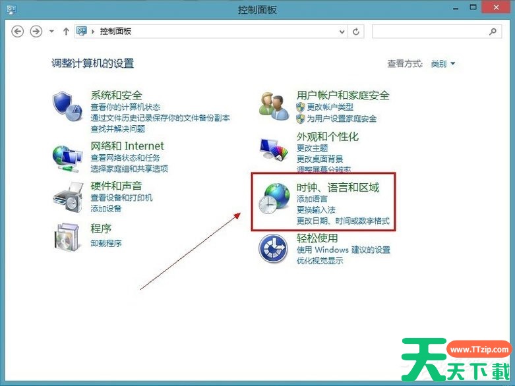Open 轻松使用 category

pos(317,238)
